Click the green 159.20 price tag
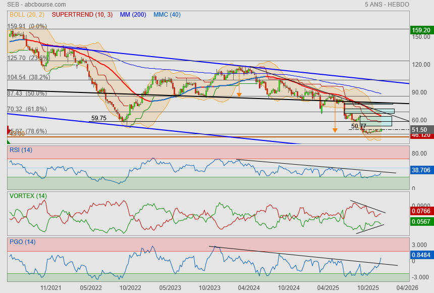 point(421,30)
